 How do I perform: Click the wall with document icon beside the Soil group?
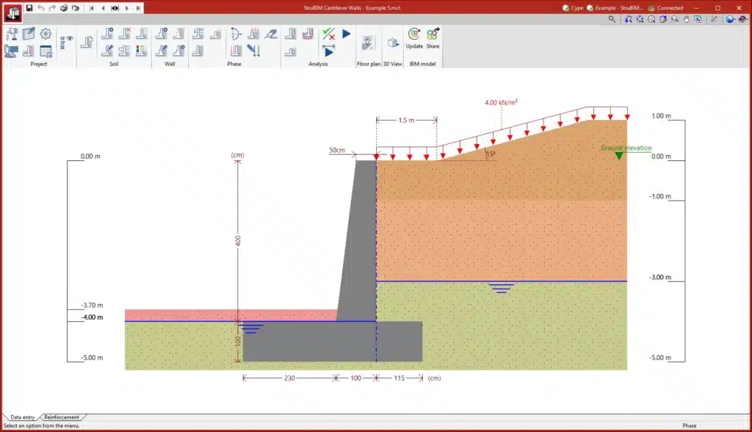[87, 42]
